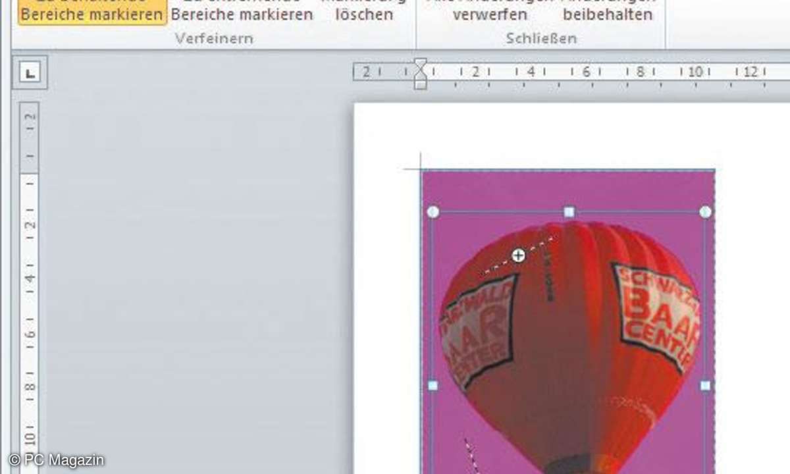Click 'Markierung löschen' in Verfeinern group
Image resolution: width=790 pixels, height=474 pixels.
[x=364, y=12]
